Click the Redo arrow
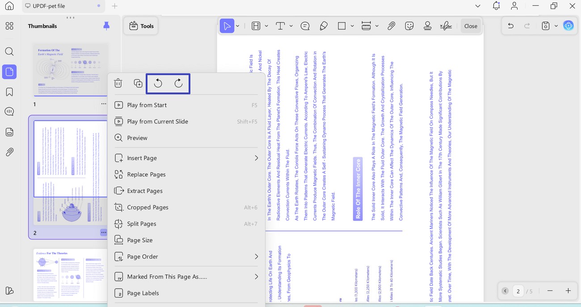The width and height of the screenshot is (581, 307). tap(527, 26)
